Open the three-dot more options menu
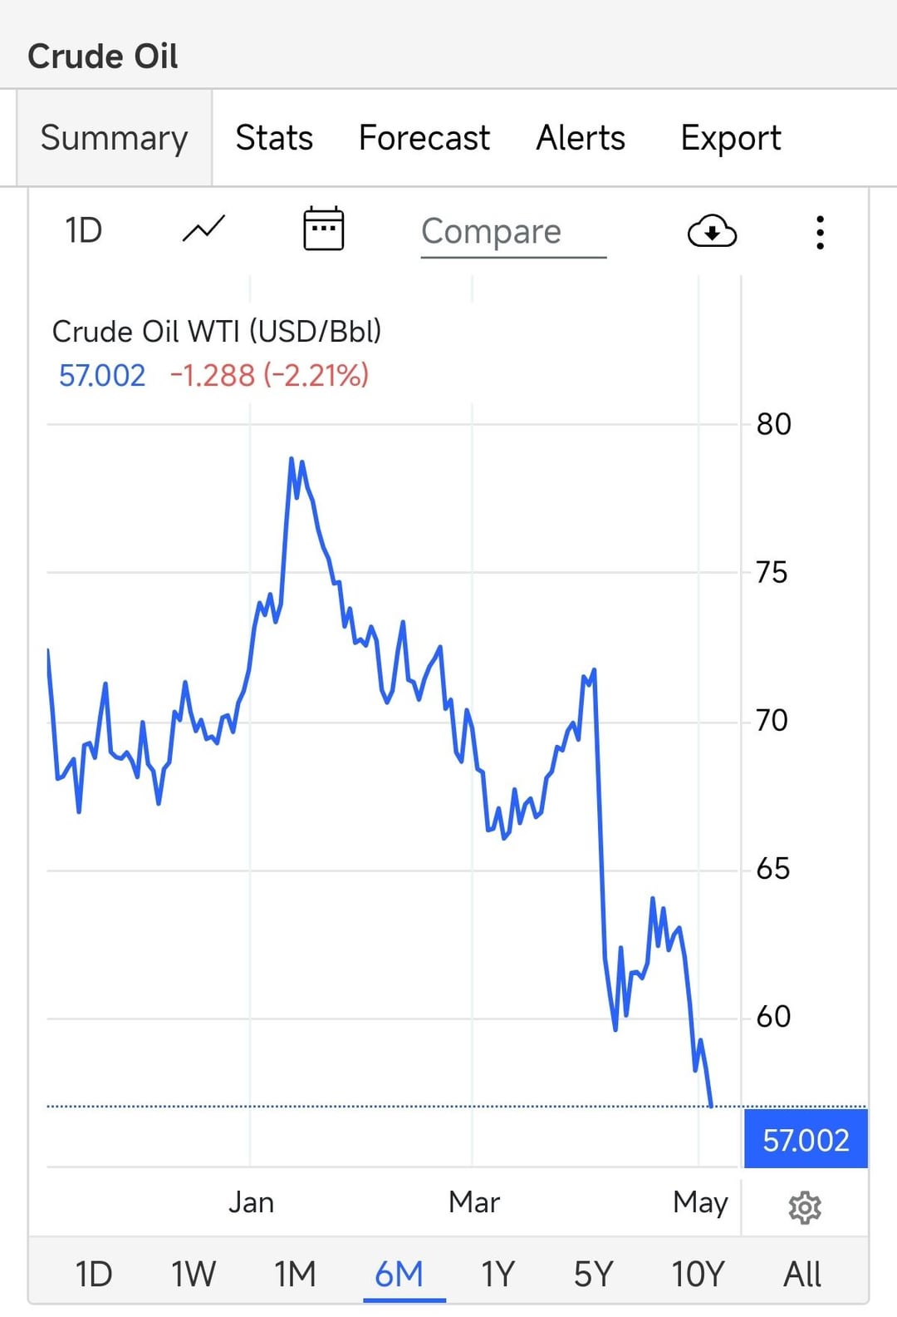Image resolution: width=897 pixels, height=1317 pixels. (x=820, y=232)
